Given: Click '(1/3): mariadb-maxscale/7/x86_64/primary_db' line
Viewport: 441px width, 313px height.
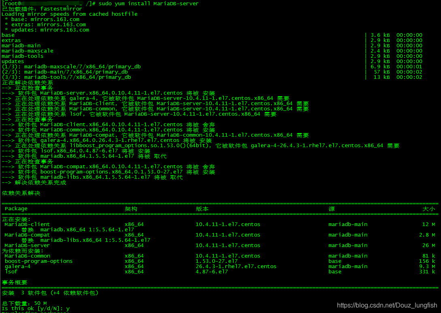Looking at the screenshot, I should [x=71, y=67].
